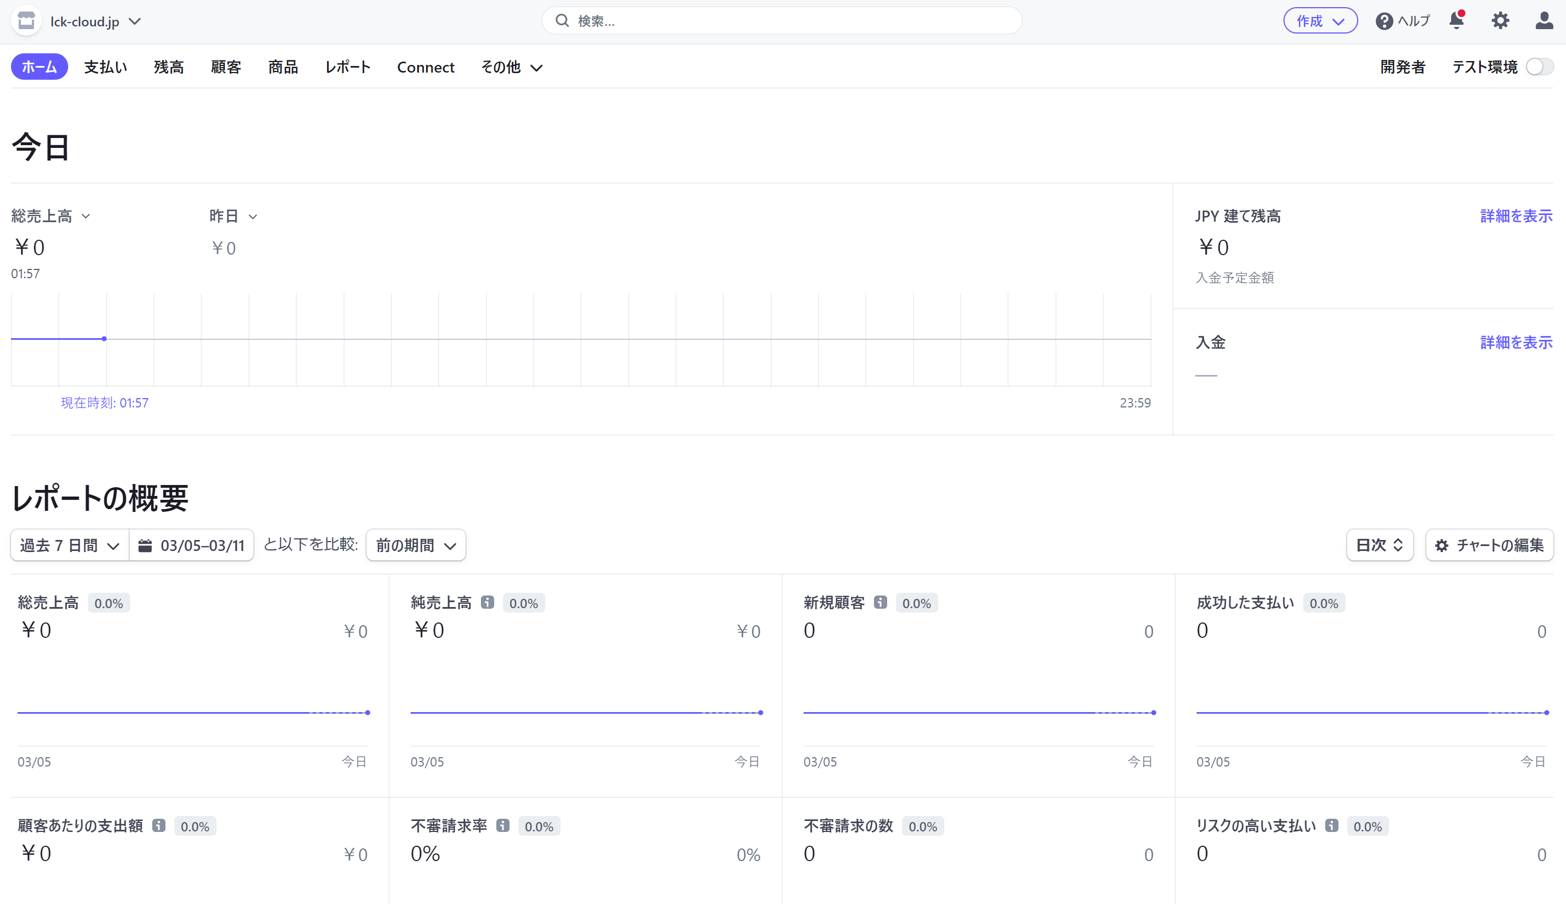Open the 開発者 link
Image resolution: width=1566 pixels, height=904 pixels.
pos(1402,67)
